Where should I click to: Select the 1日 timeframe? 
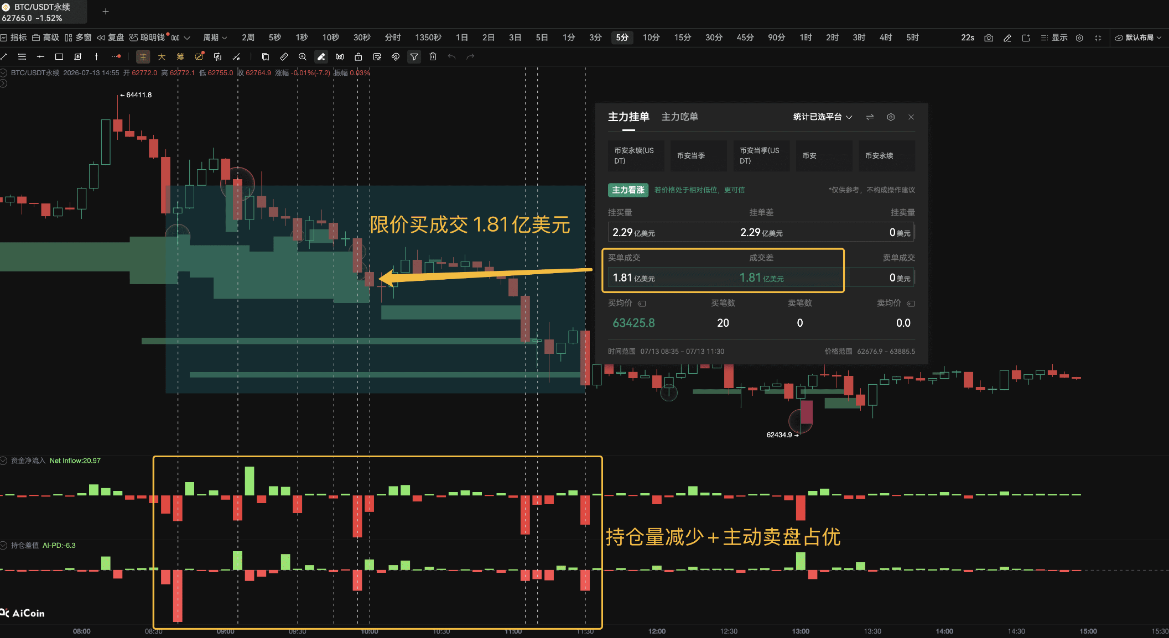(x=462, y=38)
